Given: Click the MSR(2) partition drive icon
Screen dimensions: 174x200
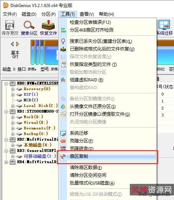Looking at the screenshot, I should pos(19,100).
